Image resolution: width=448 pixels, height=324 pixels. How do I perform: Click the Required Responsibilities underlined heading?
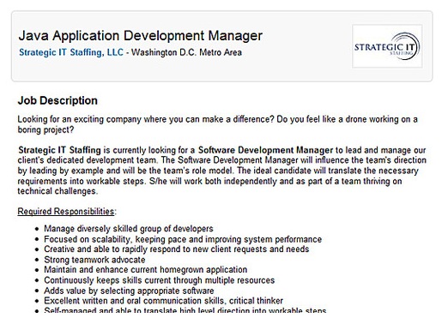pos(66,212)
